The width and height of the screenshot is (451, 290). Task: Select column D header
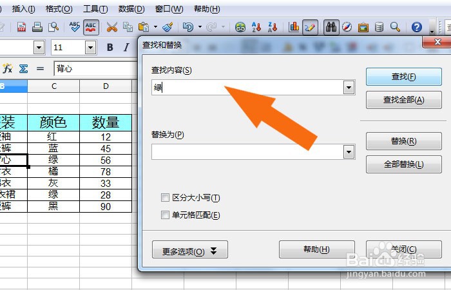tap(106, 86)
